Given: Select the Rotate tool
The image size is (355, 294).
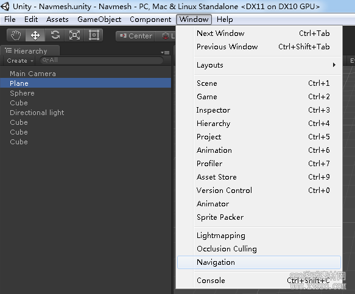Looking at the screenshot, I should click(55, 35).
